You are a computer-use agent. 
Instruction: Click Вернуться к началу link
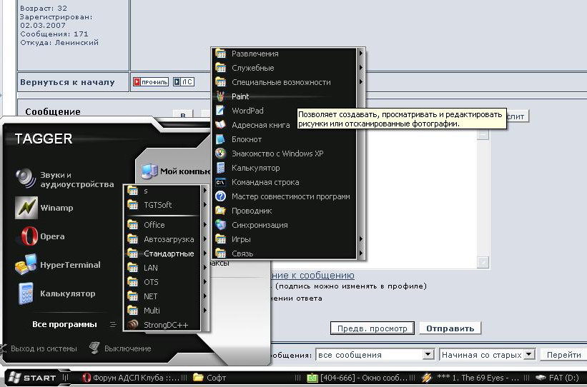[x=67, y=82]
